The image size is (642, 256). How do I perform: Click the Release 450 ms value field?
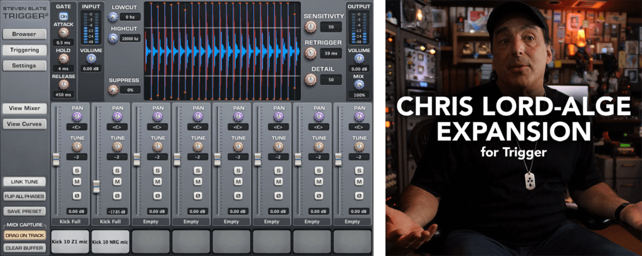click(x=63, y=95)
